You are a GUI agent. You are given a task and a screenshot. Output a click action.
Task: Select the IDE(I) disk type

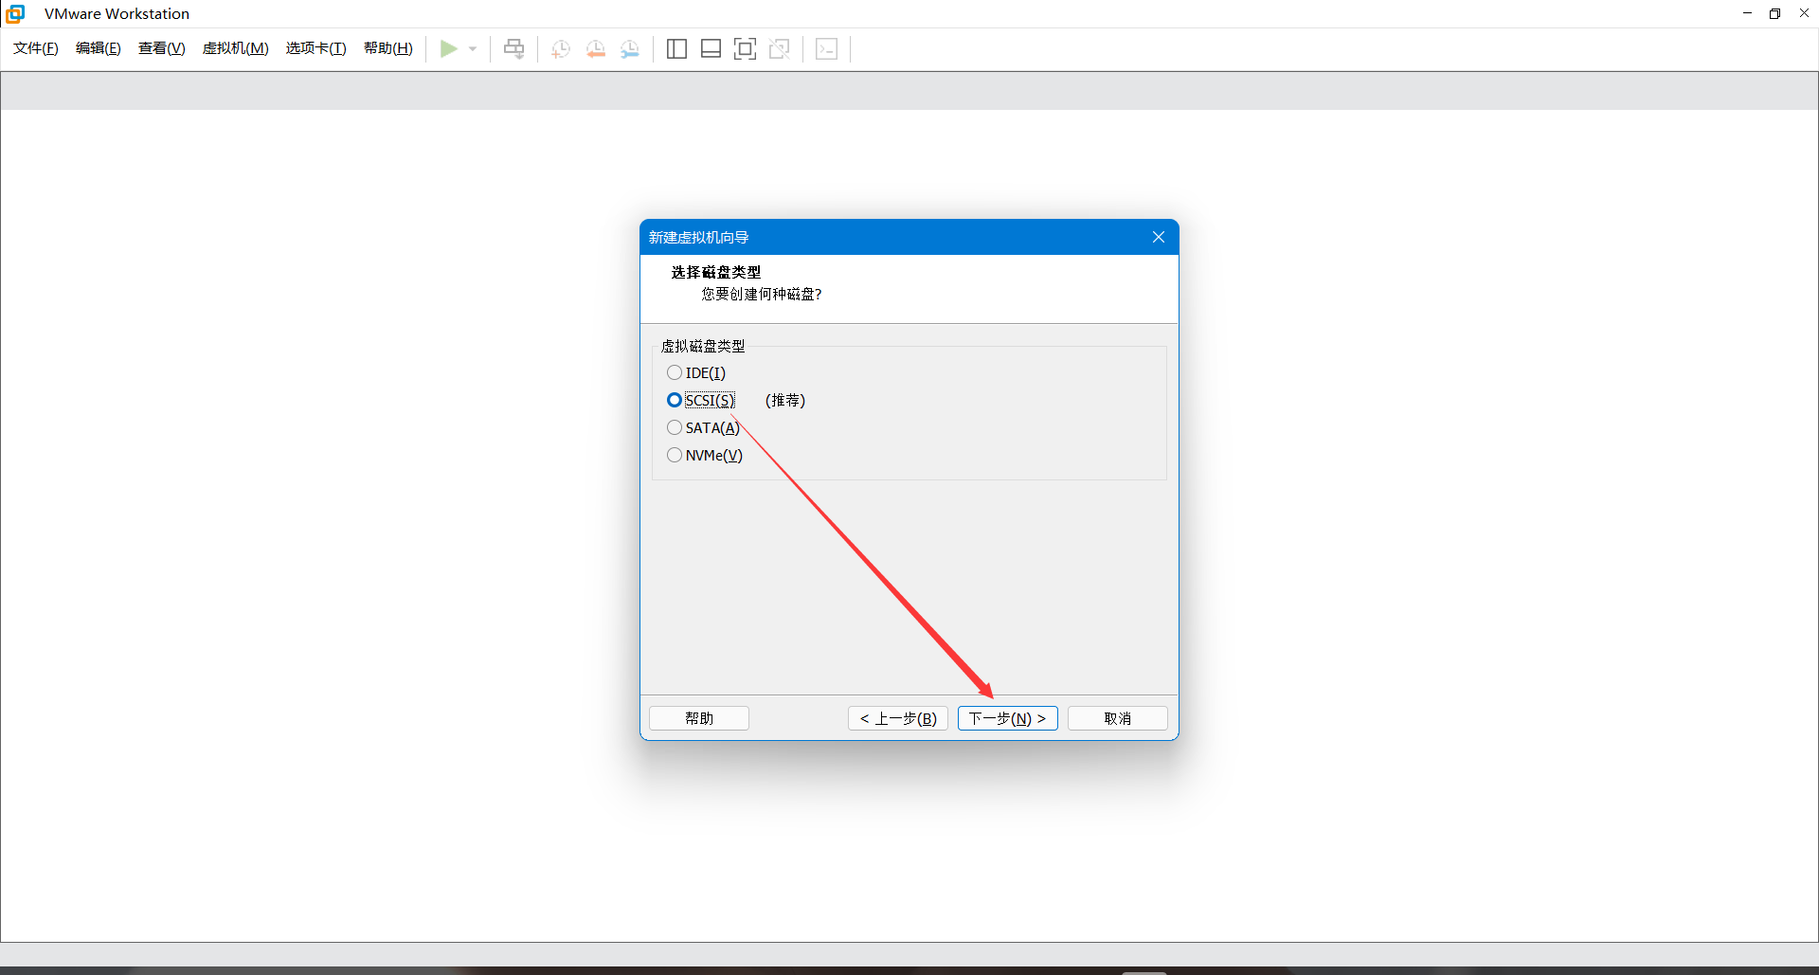696,372
